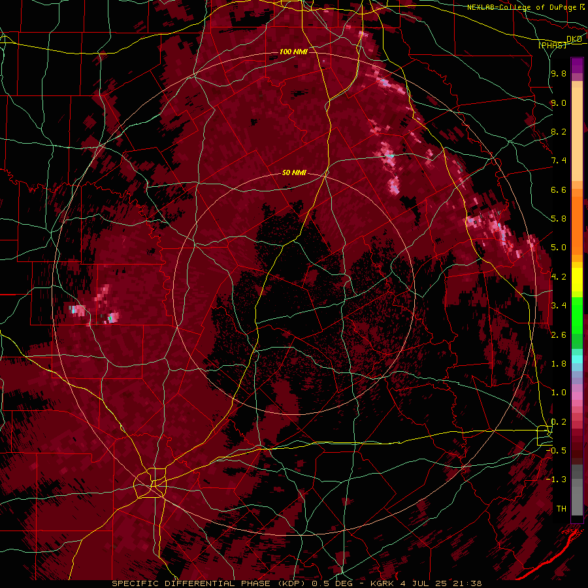Click the [PHAS] legend unit label

[x=552, y=45]
